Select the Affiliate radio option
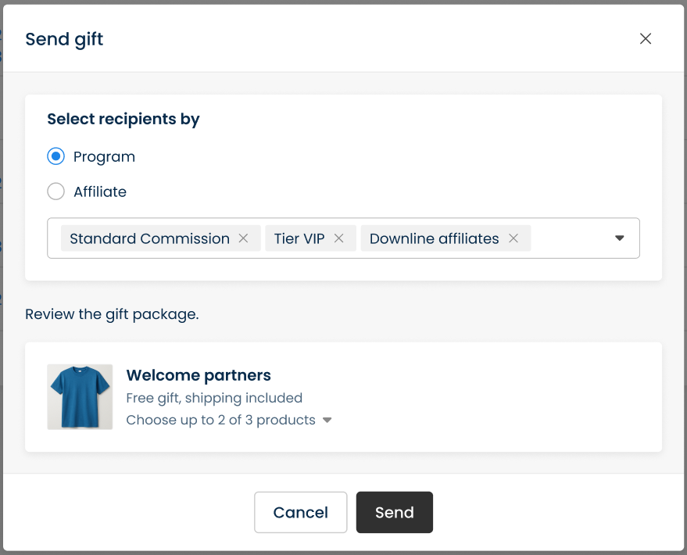 (55, 192)
